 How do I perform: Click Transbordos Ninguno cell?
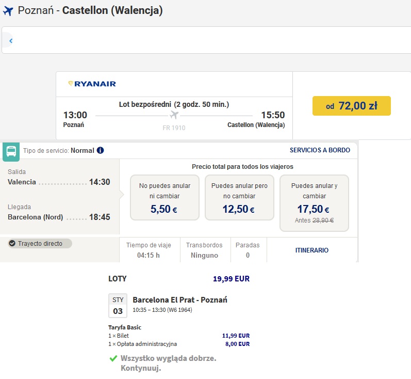[204, 250]
